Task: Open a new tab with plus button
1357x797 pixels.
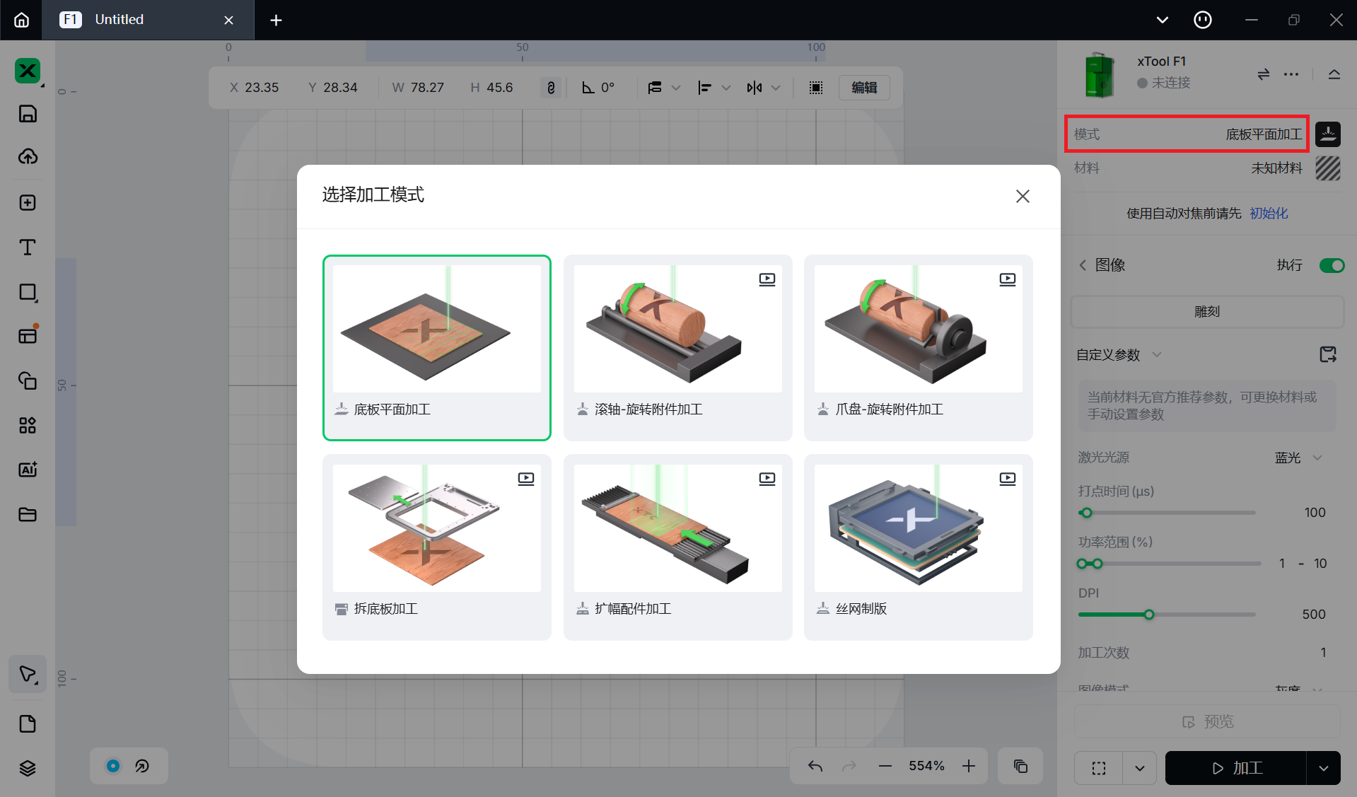Action: click(276, 21)
